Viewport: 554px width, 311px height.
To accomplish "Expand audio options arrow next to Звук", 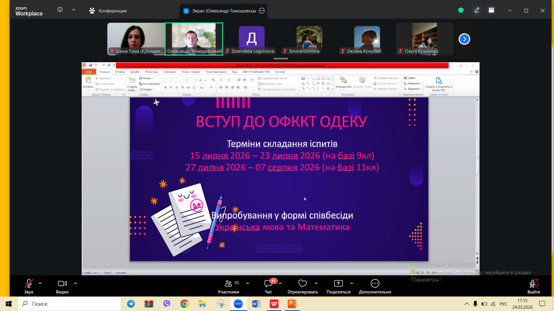I will tap(40, 283).
